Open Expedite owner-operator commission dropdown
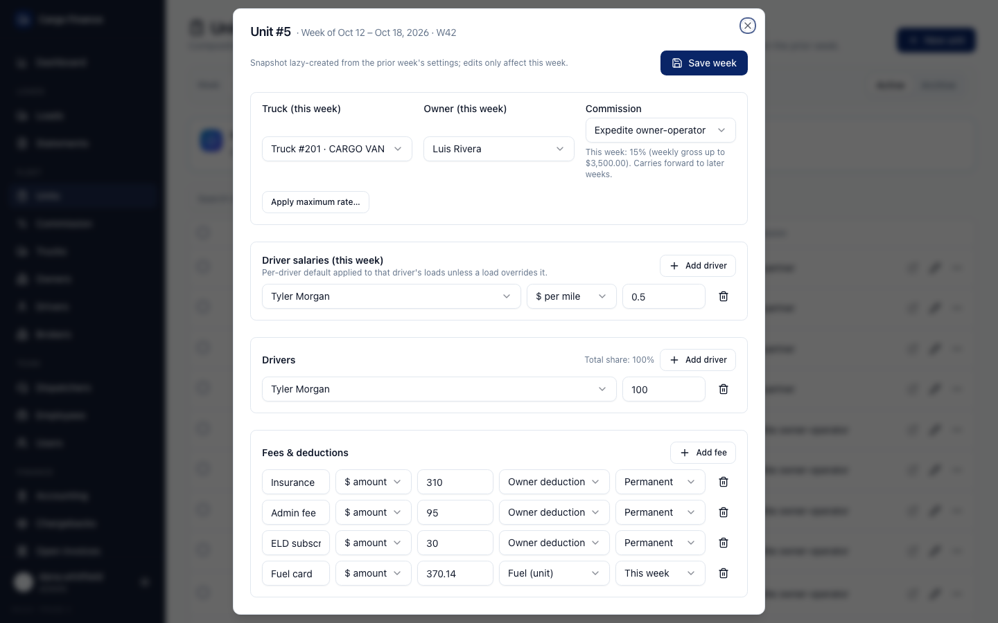This screenshot has height=623, width=998. [660, 130]
